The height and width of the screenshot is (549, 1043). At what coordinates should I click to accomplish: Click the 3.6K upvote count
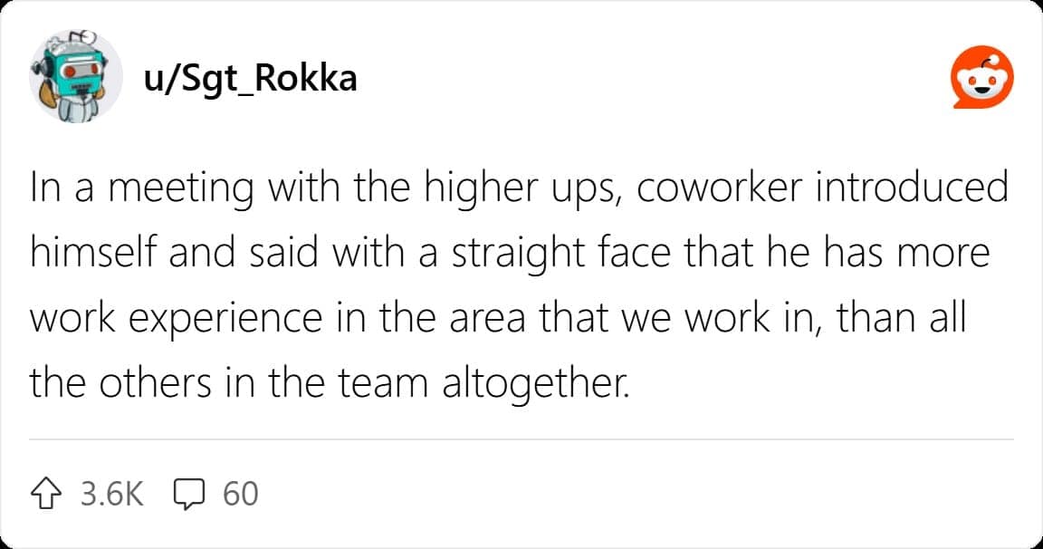pos(112,494)
